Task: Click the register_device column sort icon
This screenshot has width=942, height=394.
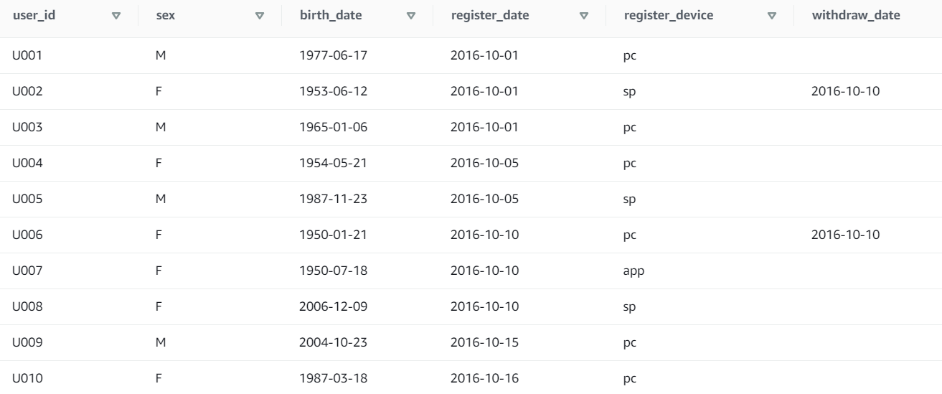Action: pyautogui.click(x=772, y=16)
